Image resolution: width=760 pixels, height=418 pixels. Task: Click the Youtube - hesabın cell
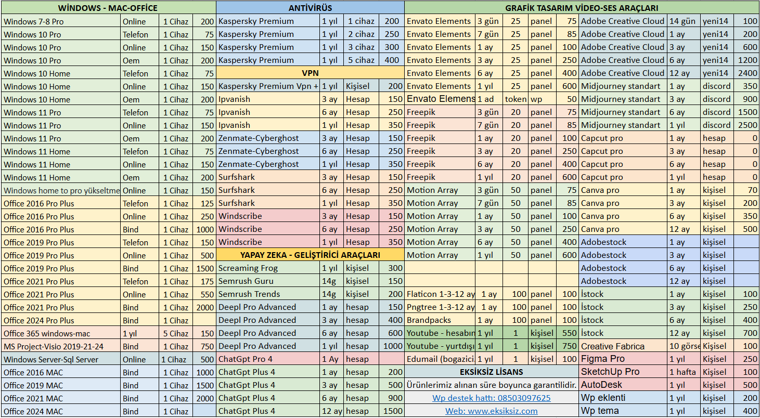[x=440, y=333]
